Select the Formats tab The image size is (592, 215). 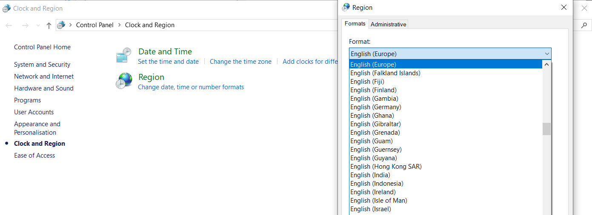coord(355,24)
